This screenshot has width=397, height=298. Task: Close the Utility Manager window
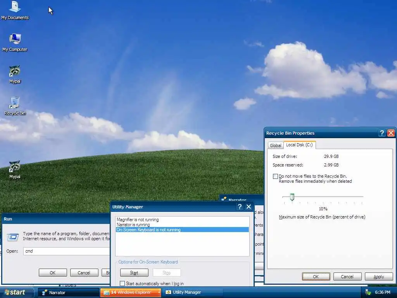tap(249, 207)
